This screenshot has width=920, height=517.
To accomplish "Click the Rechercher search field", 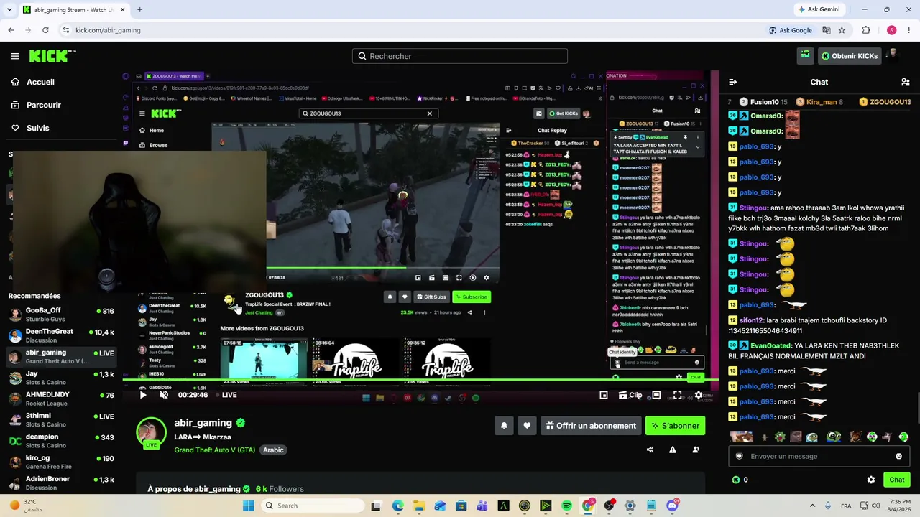I will [x=460, y=56].
